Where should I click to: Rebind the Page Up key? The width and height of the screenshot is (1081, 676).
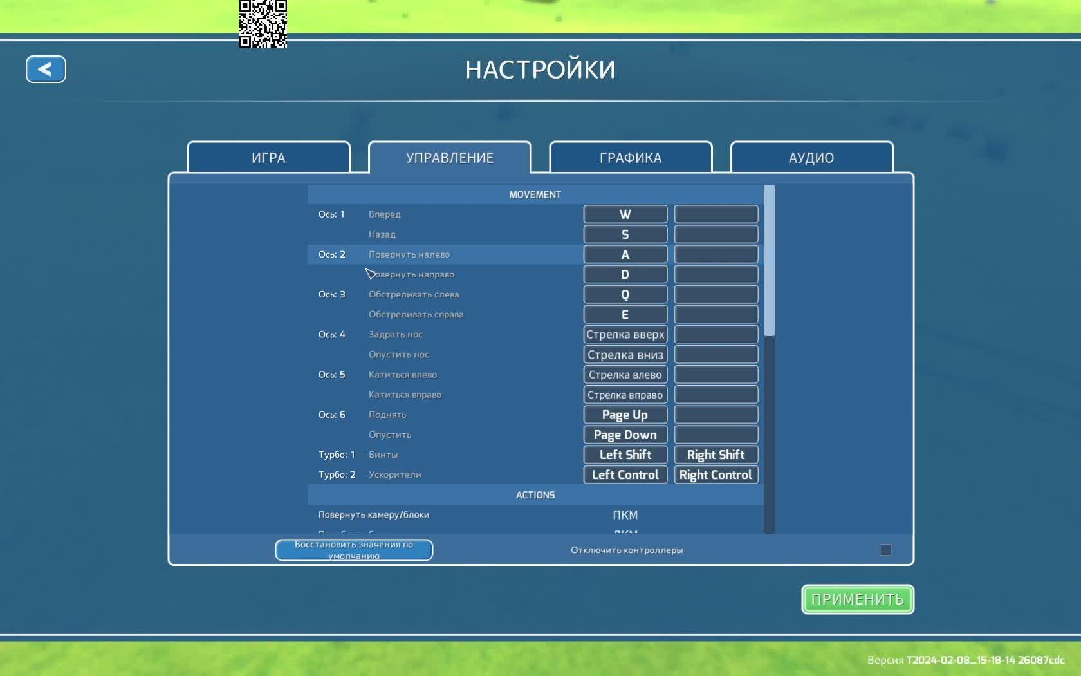click(x=625, y=415)
